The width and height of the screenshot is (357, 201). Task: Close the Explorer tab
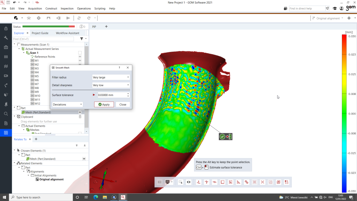(28, 33)
